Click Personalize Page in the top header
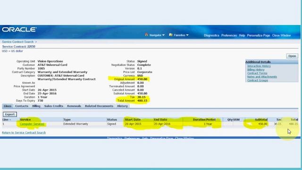This screenshot has width=302, height=170. click(259, 35)
